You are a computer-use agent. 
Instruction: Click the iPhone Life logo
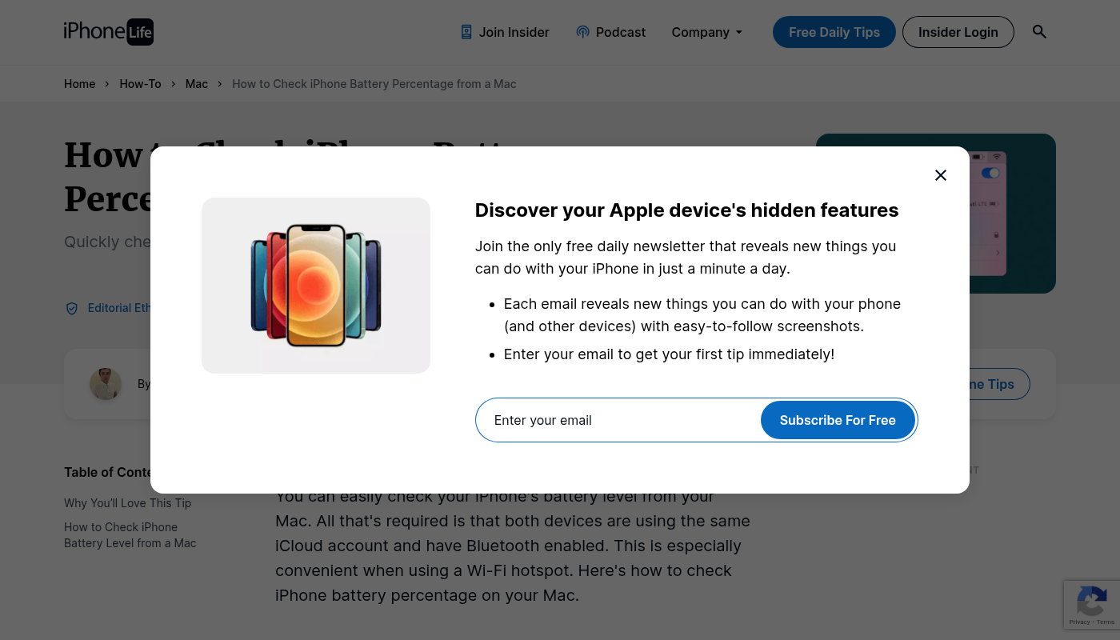(109, 32)
